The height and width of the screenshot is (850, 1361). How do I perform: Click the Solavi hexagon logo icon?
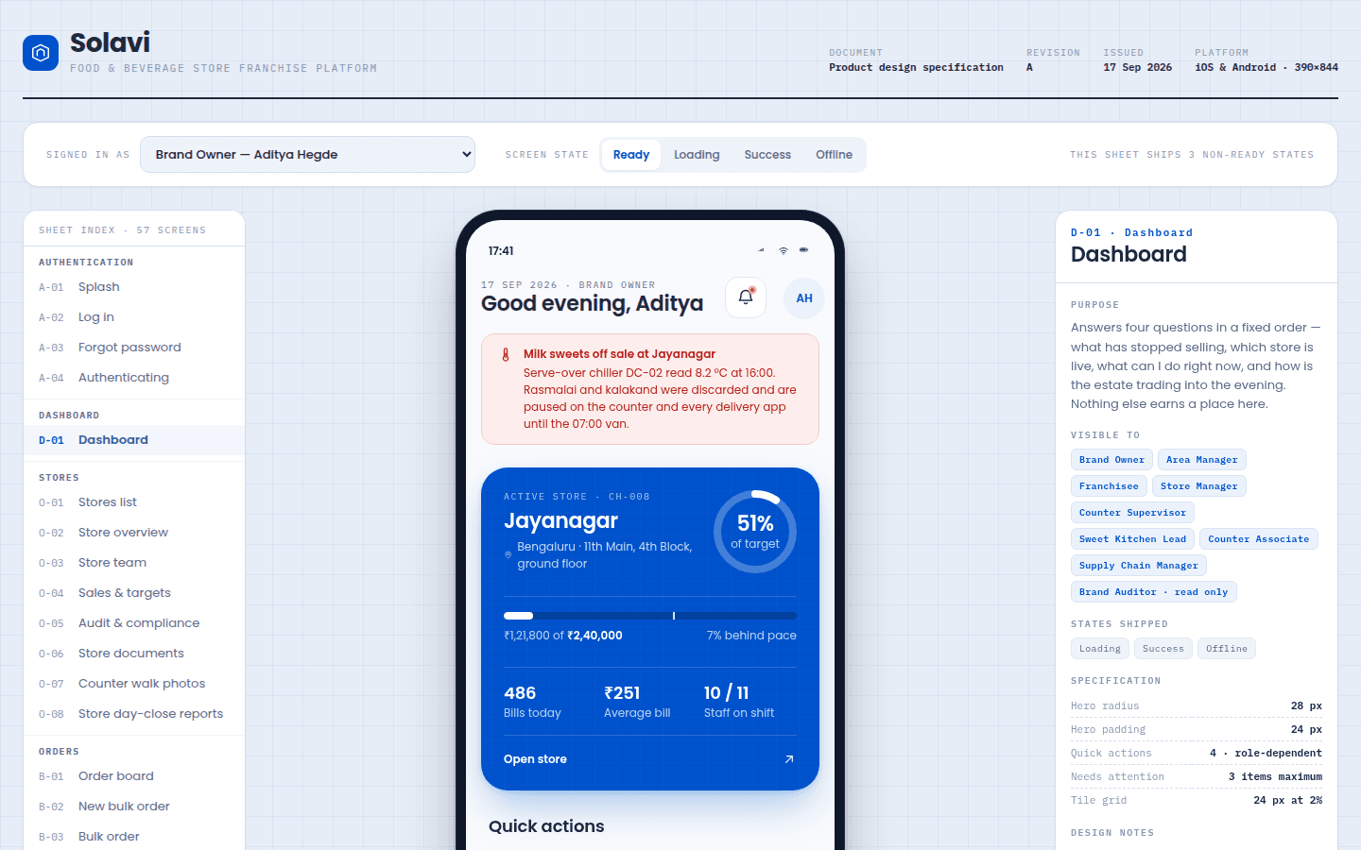click(41, 53)
